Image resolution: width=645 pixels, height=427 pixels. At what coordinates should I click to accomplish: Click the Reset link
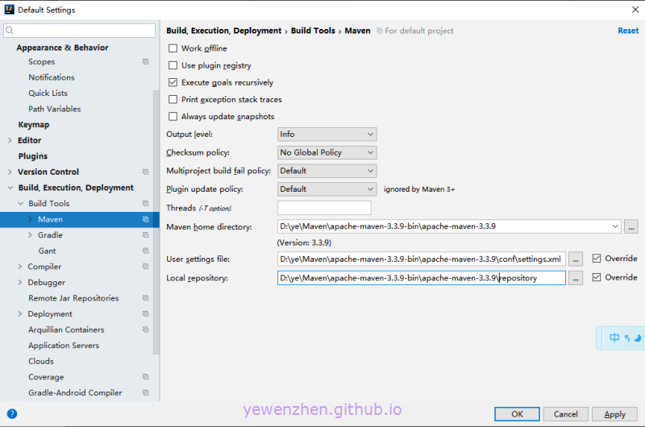[x=627, y=31]
